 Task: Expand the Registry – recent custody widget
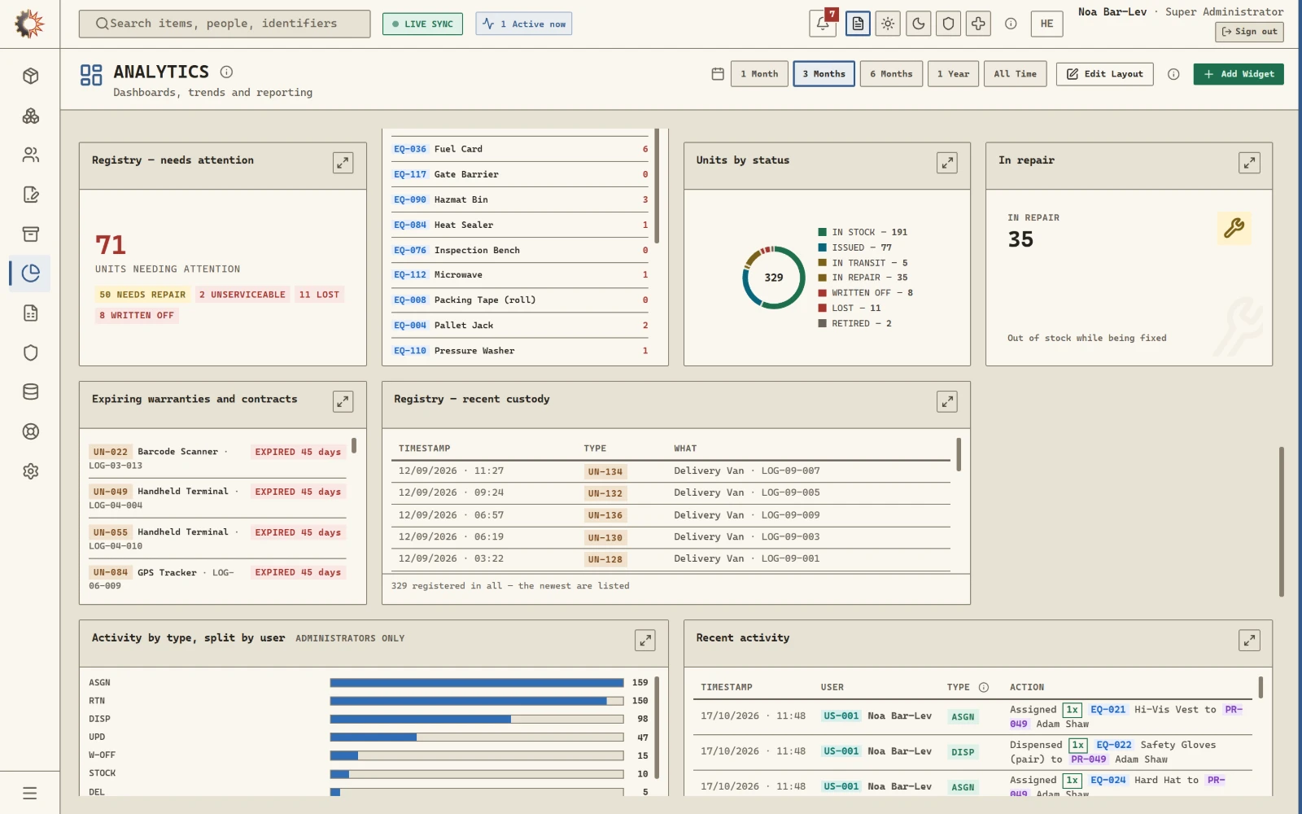947,401
